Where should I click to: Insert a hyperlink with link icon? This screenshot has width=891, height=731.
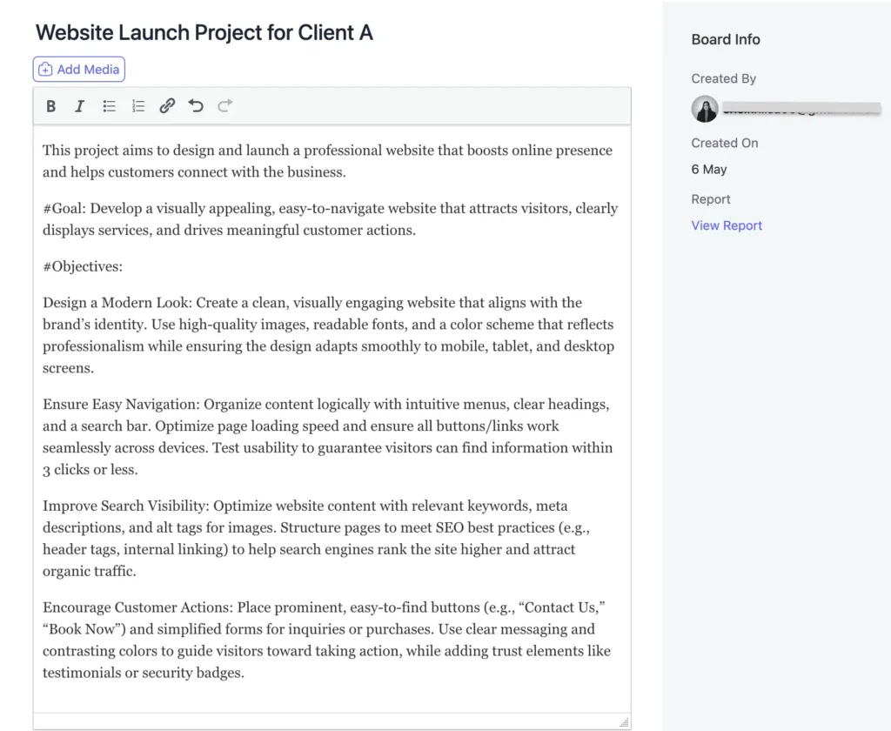click(x=167, y=106)
